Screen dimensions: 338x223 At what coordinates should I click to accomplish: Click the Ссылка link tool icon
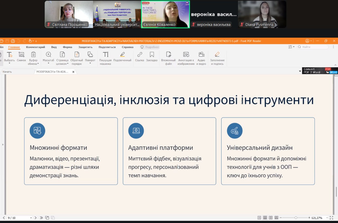tap(140, 55)
